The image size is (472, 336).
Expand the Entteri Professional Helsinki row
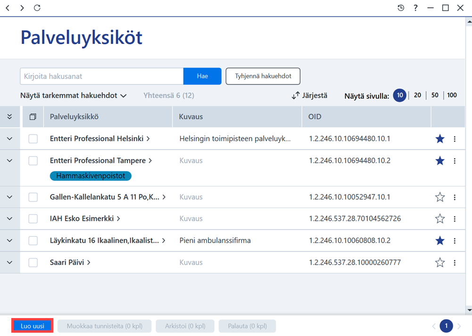[9, 139]
